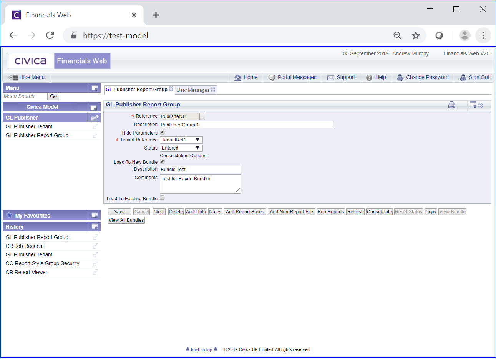This screenshot has height=359, width=496.
Task: Enable Load To Existing Bundle checkbox
Action: coord(162,198)
